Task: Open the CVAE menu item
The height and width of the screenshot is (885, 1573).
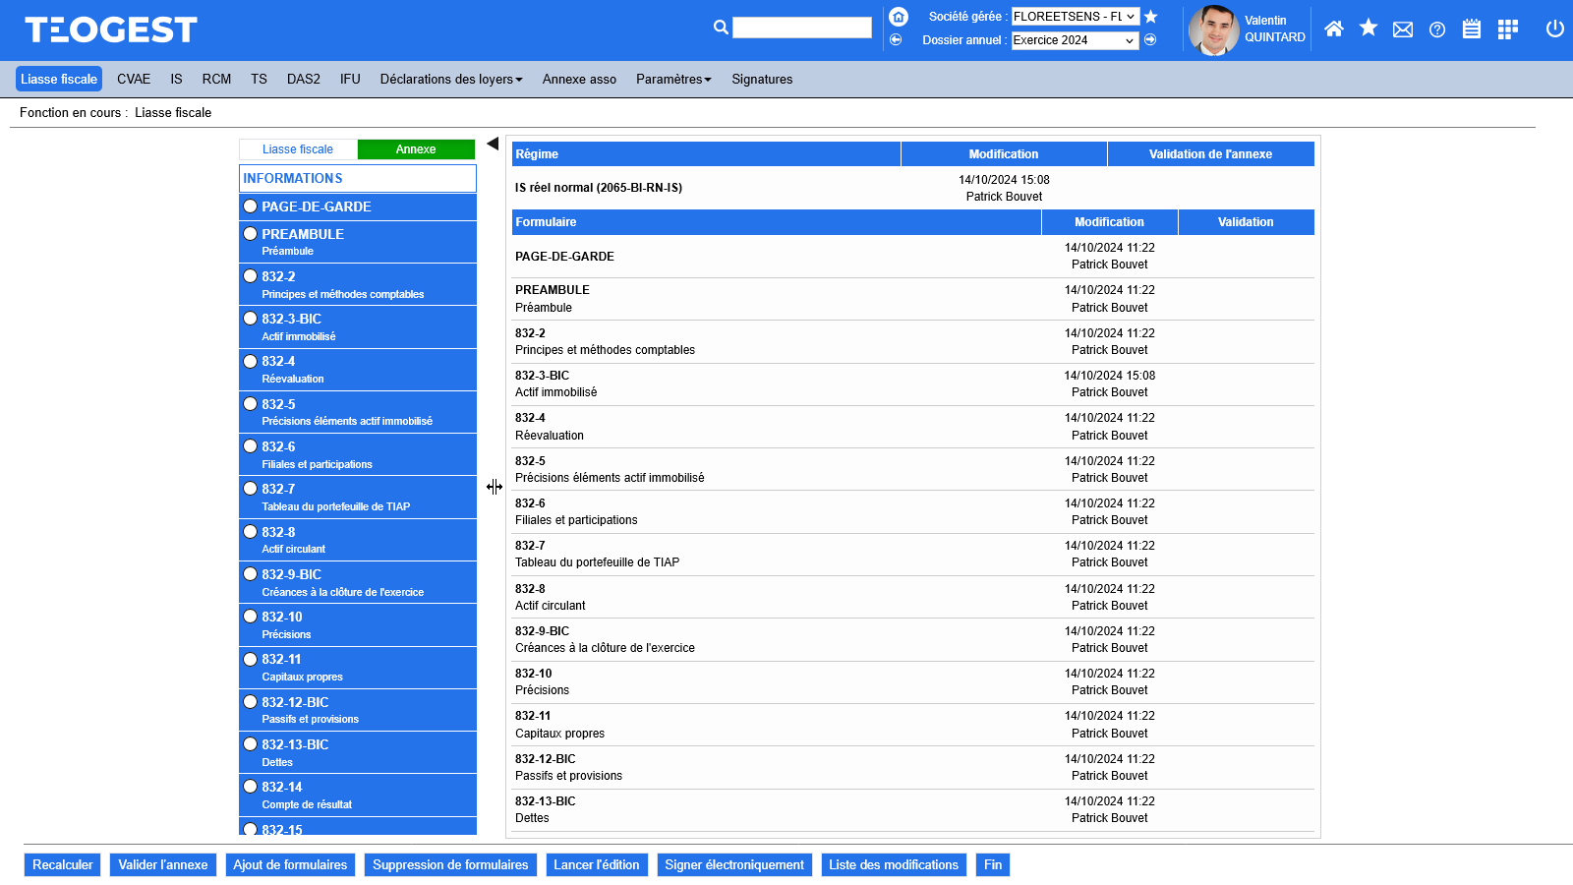Action: [134, 80]
